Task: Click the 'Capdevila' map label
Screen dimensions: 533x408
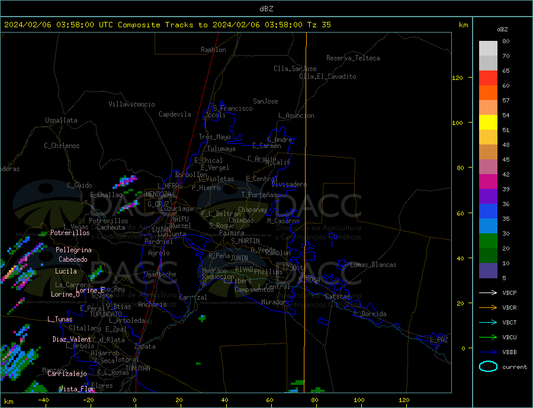Action: [x=175, y=114]
